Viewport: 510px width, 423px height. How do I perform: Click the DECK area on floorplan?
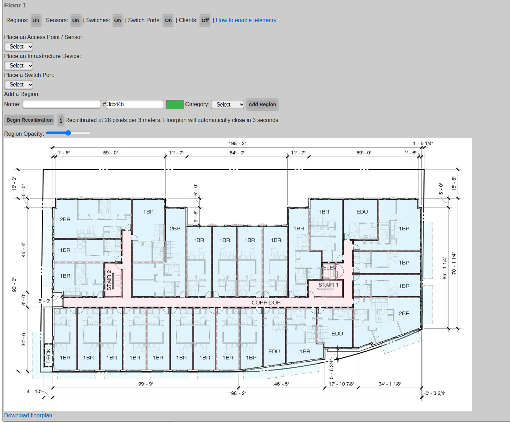[49, 356]
